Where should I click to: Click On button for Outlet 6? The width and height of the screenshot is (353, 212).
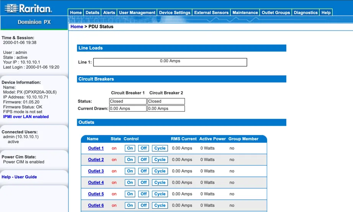pos(130,206)
